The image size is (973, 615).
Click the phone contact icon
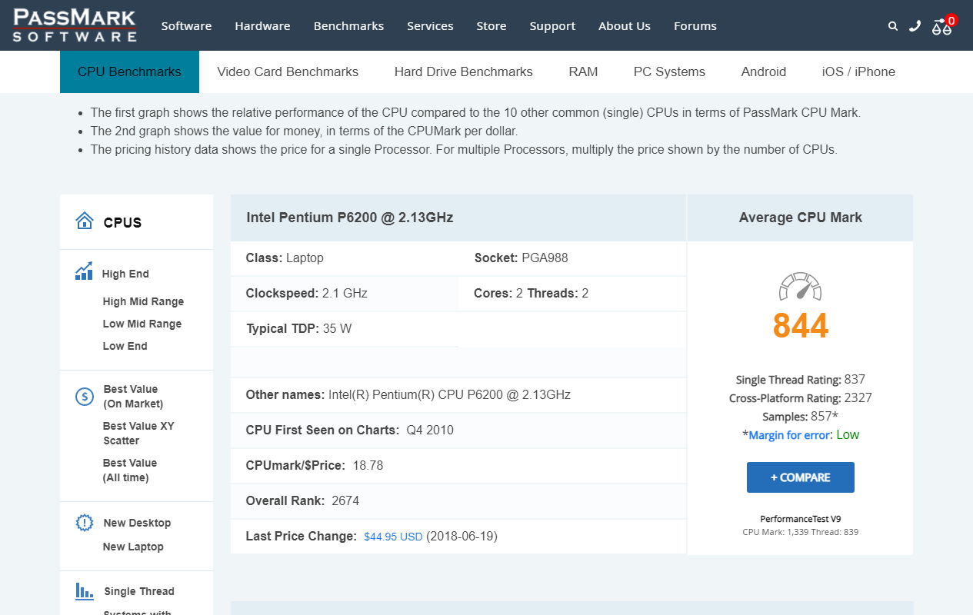click(x=915, y=26)
